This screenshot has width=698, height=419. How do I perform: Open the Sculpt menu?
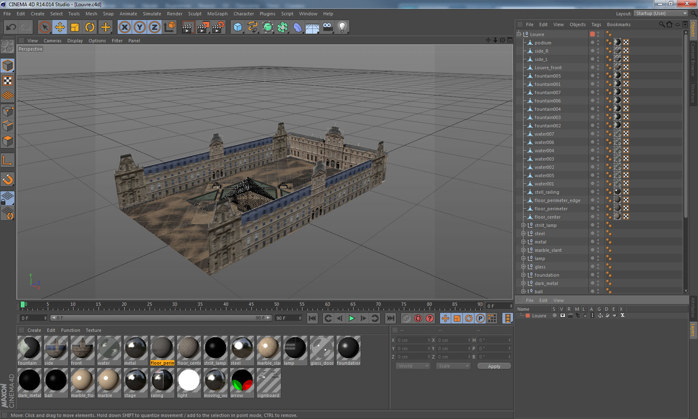[194, 14]
